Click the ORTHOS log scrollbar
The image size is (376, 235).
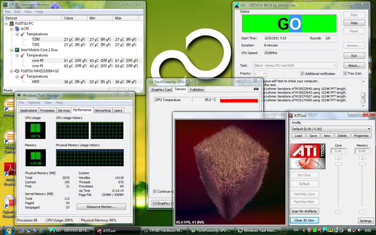[363, 94]
